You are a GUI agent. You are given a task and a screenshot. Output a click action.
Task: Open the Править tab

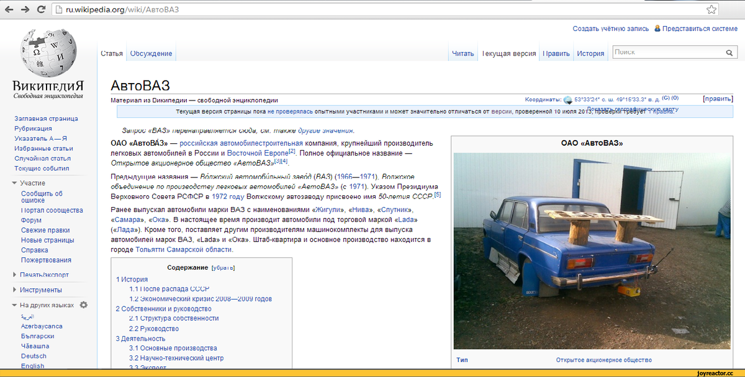click(556, 53)
